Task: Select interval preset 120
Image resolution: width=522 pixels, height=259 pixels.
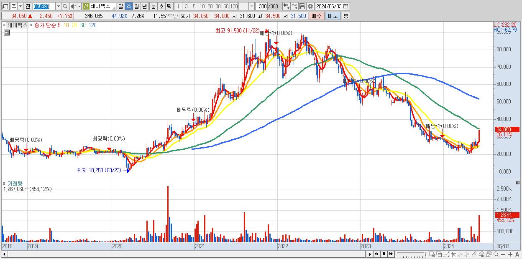Action: tap(234, 6)
